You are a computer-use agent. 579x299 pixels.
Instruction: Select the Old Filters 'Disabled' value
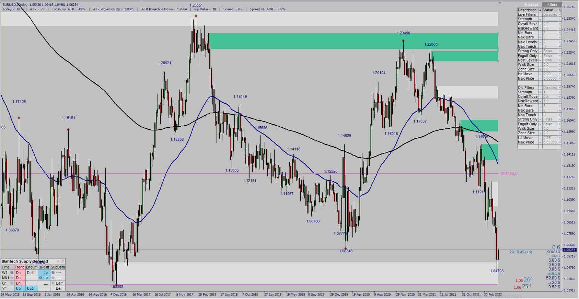tap(550, 88)
